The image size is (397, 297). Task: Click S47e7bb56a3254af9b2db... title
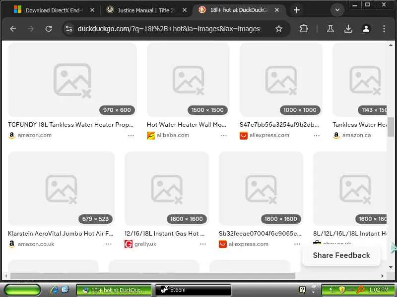tap(279, 125)
